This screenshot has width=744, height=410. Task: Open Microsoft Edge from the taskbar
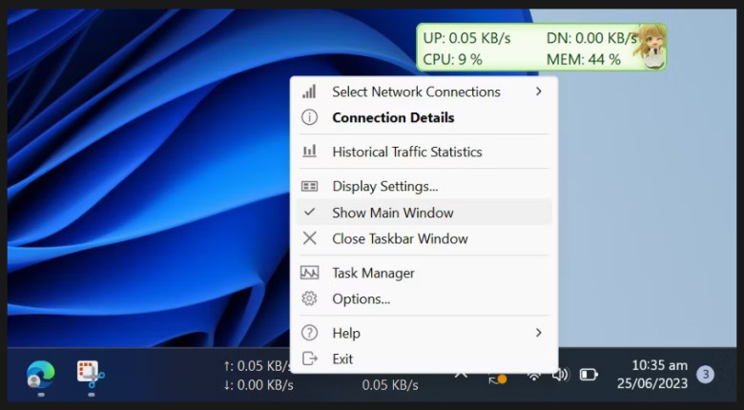click(x=40, y=374)
